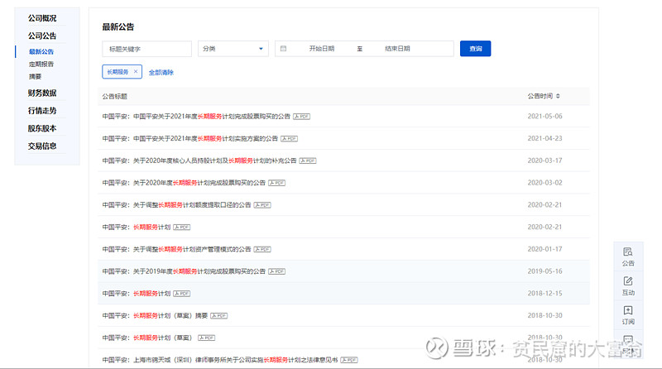Click the 最新公告 page heading
The width and height of the screenshot is (662, 369).
coord(118,27)
